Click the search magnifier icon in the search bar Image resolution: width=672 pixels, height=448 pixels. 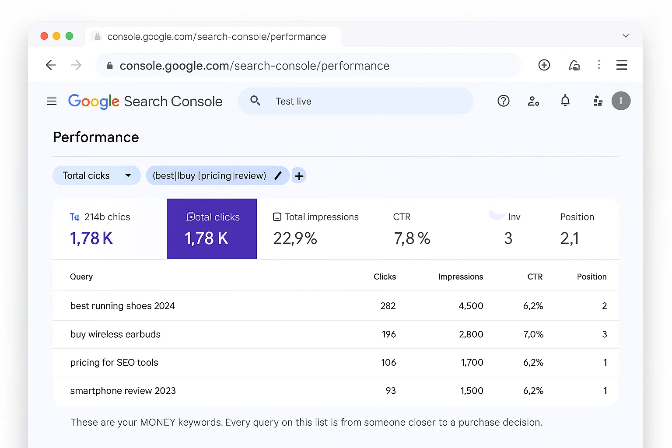click(x=255, y=101)
